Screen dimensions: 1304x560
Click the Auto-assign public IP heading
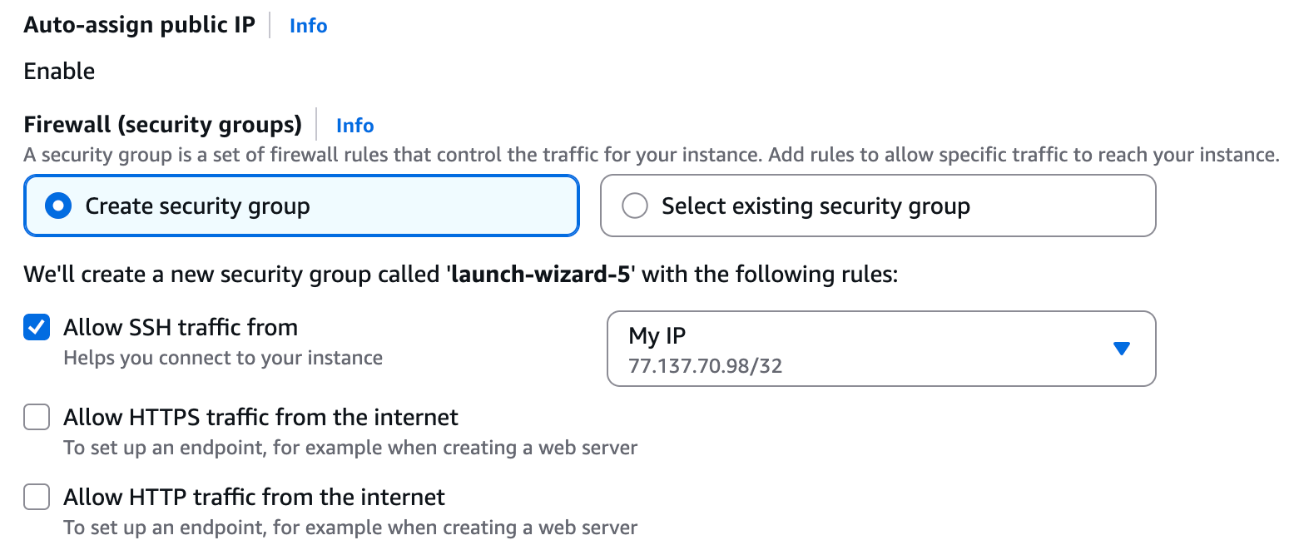point(139,25)
